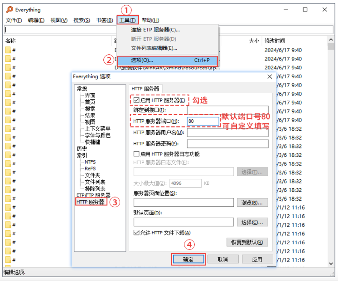Select 首页 in the options tree
Image resolution: width=338 pixels, height=281 pixels.
[x=90, y=102]
